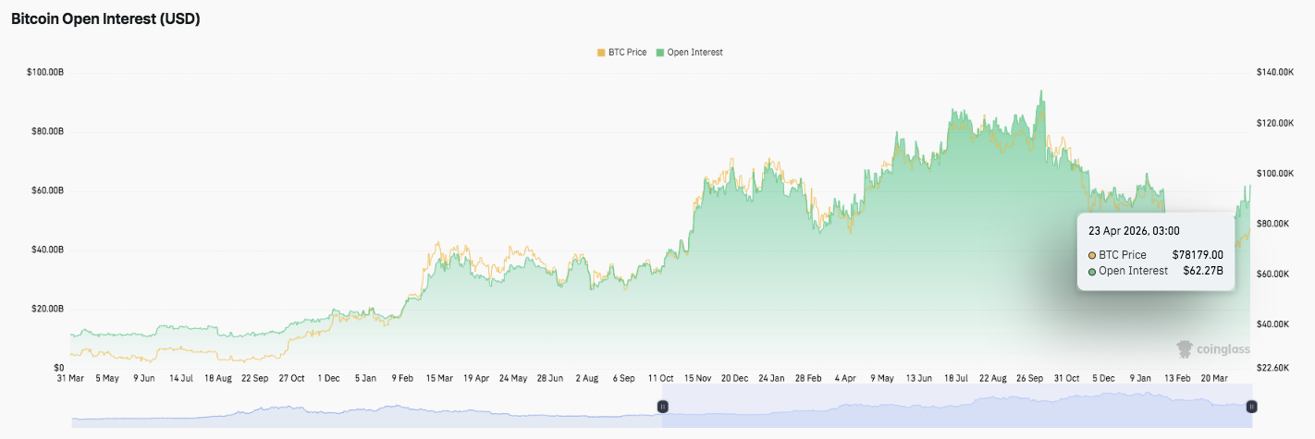Click the left range slider handle
This screenshot has width=1315, height=439.
coord(662,407)
